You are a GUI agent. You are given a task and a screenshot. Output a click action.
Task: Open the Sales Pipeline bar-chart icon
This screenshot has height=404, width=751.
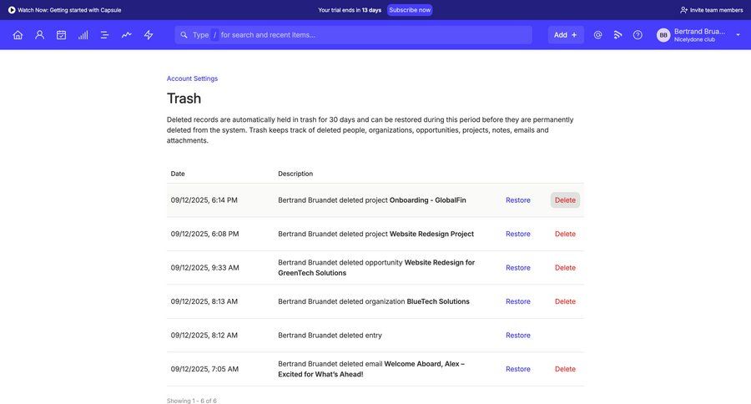83,35
